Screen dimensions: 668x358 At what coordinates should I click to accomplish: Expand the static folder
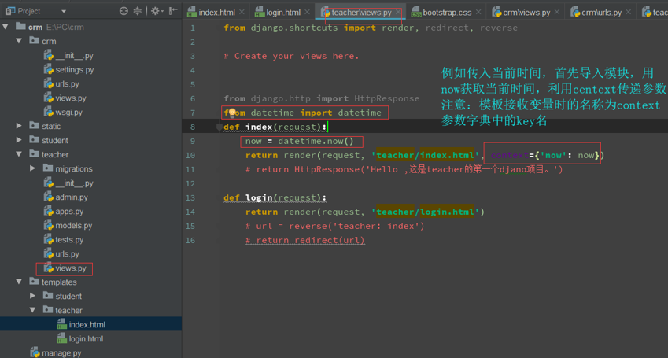pos(20,126)
